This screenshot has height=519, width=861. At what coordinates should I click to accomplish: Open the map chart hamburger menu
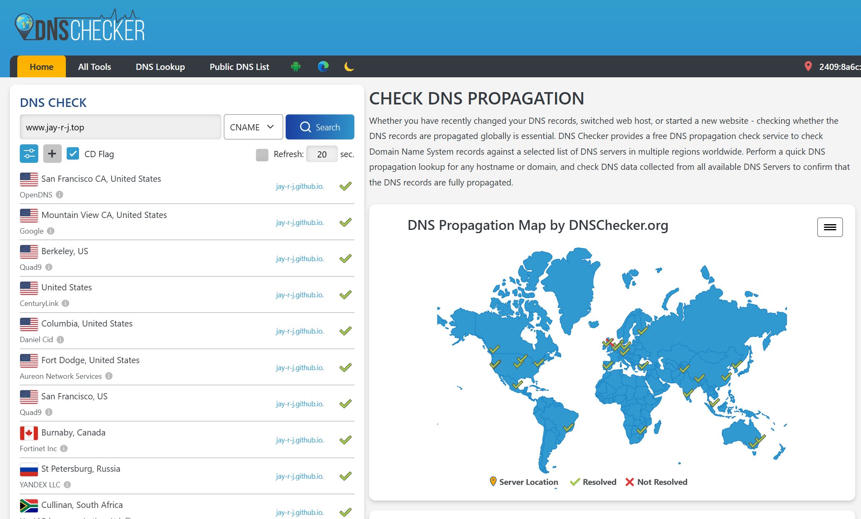tap(829, 227)
